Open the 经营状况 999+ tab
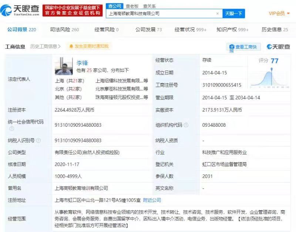The height and width of the screenshot is (232, 296). (x=190, y=30)
